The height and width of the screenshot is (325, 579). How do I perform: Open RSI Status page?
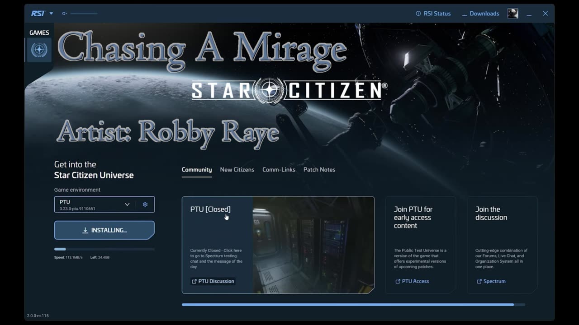[x=433, y=14]
